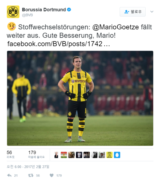160x184 pixels.
Task: Open the @BVB handle link
Action: click(x=27, y=15)
